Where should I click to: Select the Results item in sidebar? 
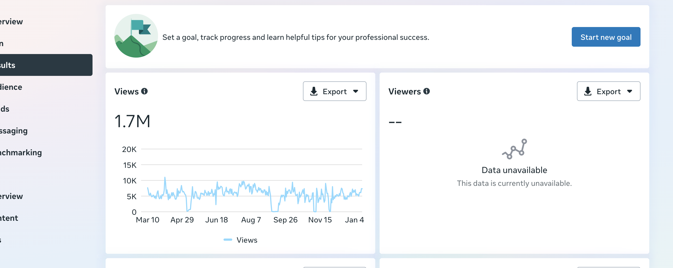click(46, 65)
